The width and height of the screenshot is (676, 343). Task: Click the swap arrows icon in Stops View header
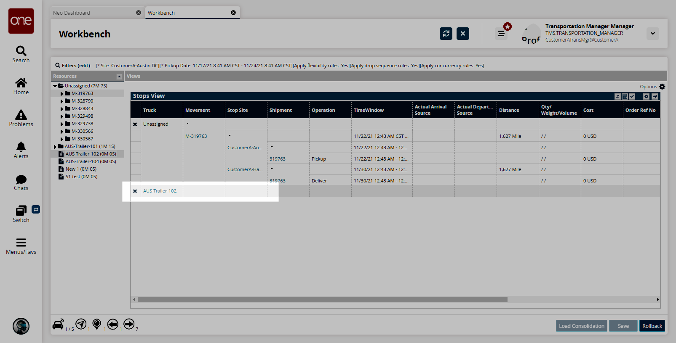coord(618,97)
